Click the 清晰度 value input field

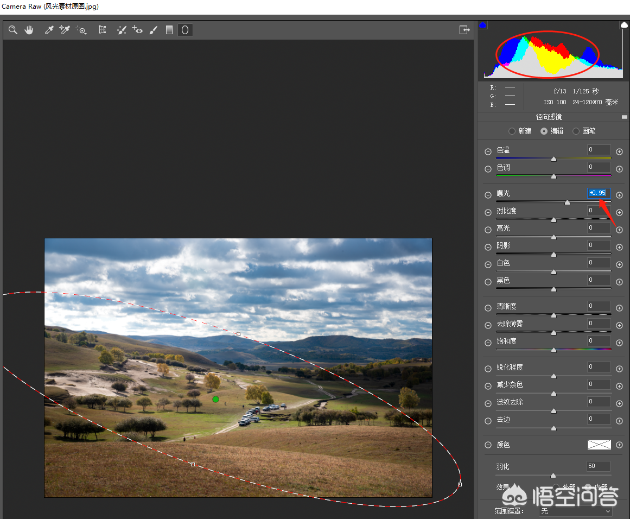click(x=599, y=306)
